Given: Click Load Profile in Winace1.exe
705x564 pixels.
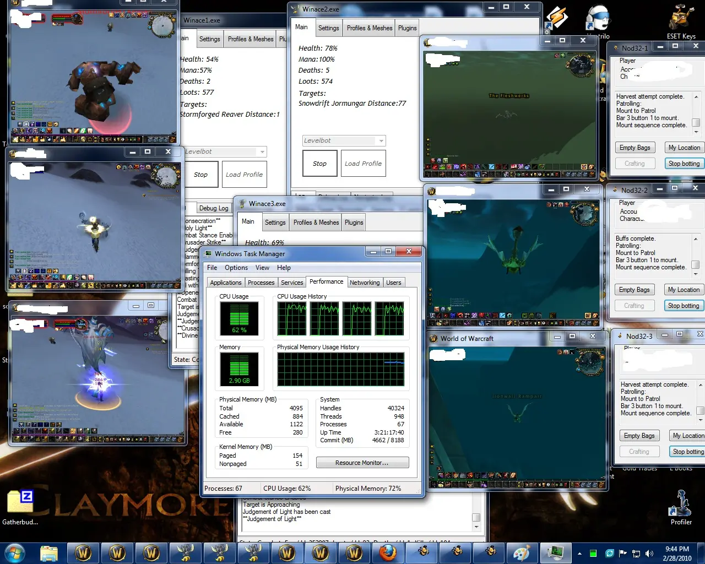Looking at the screenshot, I should coord(244,175).
